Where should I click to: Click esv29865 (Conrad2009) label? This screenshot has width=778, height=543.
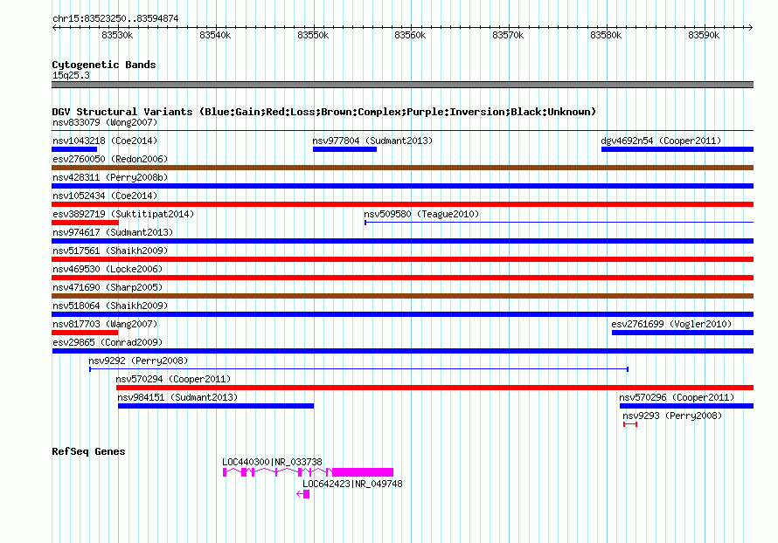[x=108, y=342]
